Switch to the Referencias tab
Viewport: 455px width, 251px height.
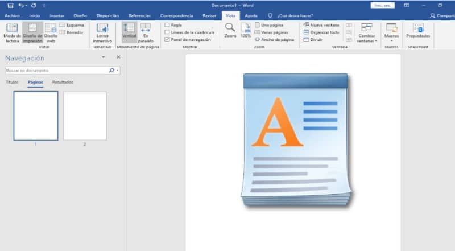click(139, 16)
